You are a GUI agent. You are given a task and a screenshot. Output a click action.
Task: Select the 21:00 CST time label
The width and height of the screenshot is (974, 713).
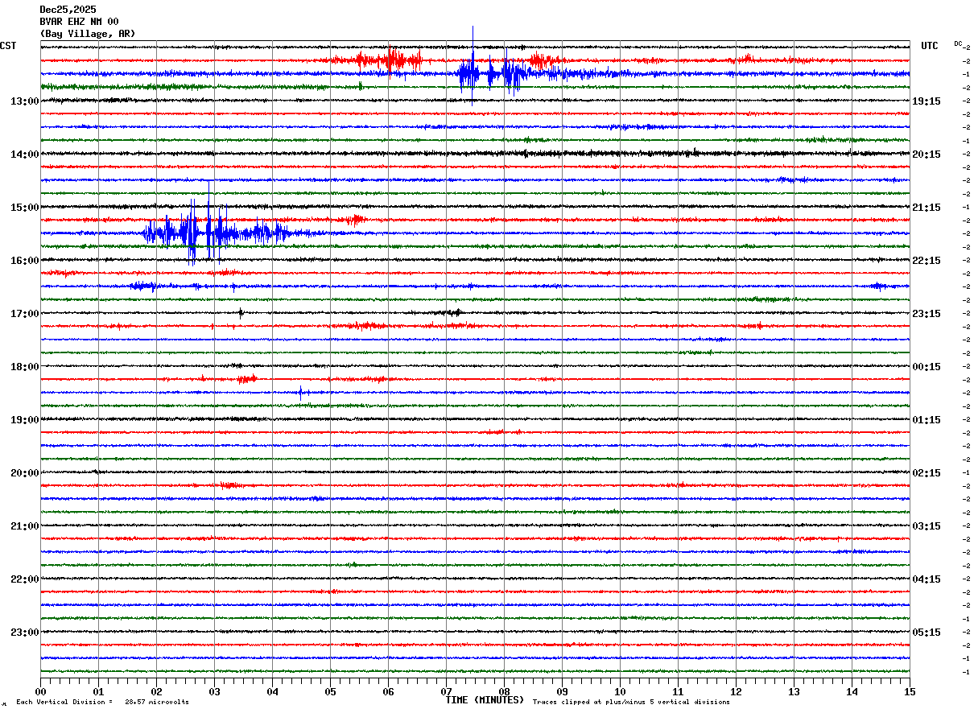(x=25, y=526)
